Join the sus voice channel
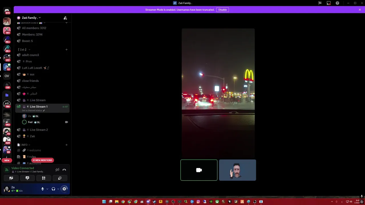Viewport: 365px width, 205px height. pyautogui.click(x=42, y=74)
